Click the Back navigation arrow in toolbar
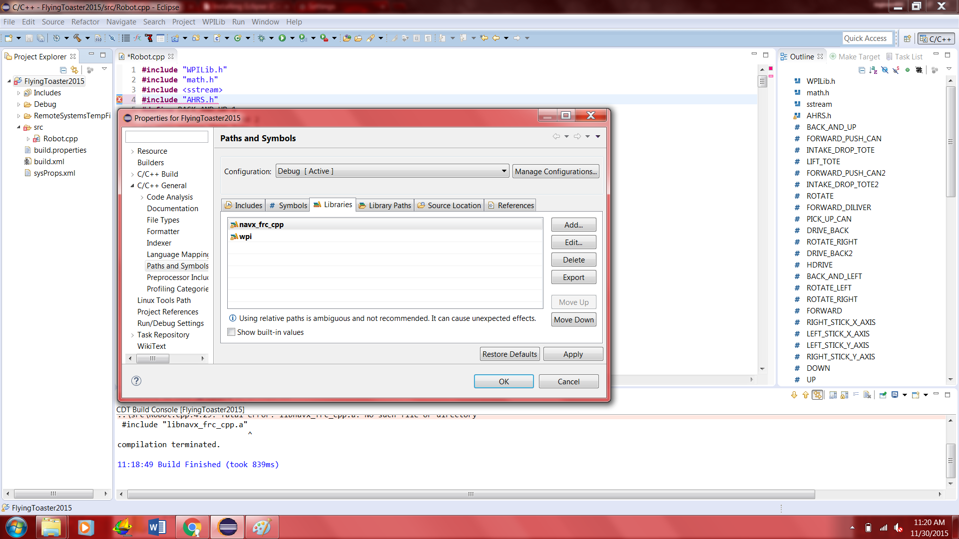This screenshot has width=959, height=539. coord(496,38)
